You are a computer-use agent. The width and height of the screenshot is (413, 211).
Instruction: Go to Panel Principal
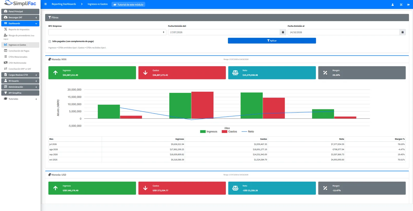pyautogui.click(x=20, y=11)
